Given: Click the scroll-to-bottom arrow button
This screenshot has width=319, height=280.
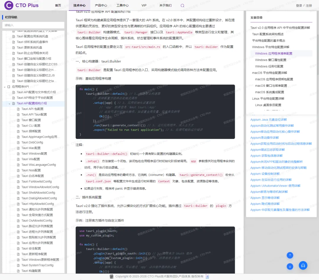Looking at the screenshot, I should 290,266.
